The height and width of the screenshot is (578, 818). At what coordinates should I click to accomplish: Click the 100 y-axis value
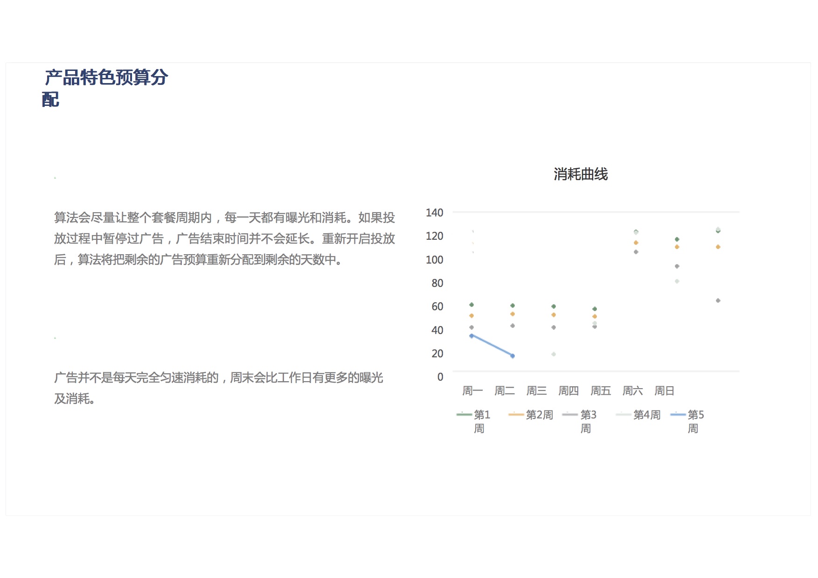[x=434, y=260]
